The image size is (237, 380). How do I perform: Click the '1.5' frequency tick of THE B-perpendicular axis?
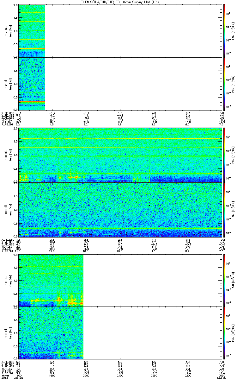coord(16,268)
